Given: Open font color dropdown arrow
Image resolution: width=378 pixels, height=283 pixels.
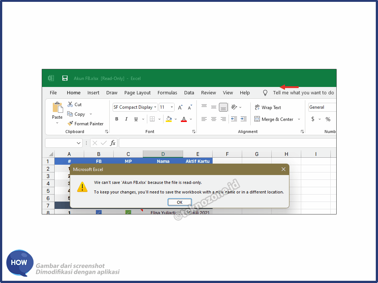Looking at the screenshot, I should click(191, 119).
